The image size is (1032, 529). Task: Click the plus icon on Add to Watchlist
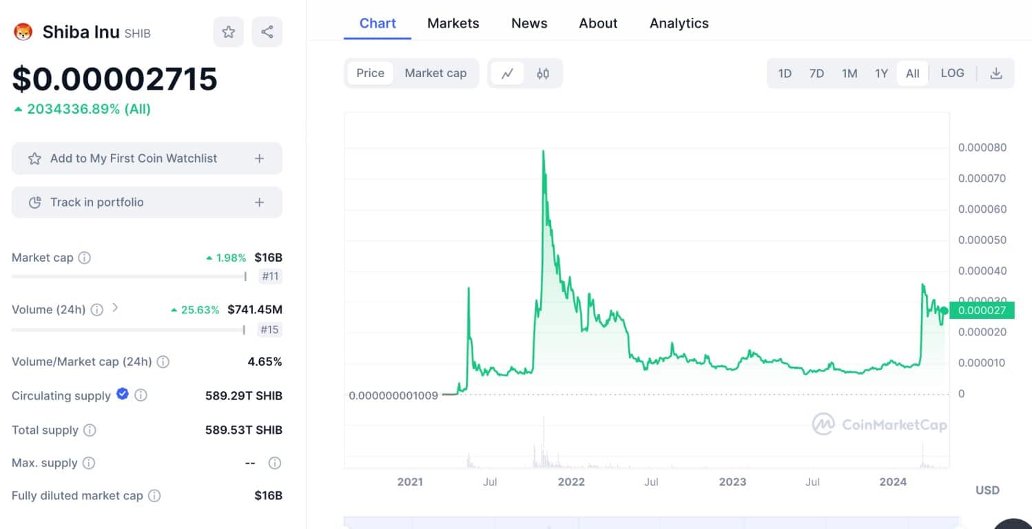(x=259, y=158)
